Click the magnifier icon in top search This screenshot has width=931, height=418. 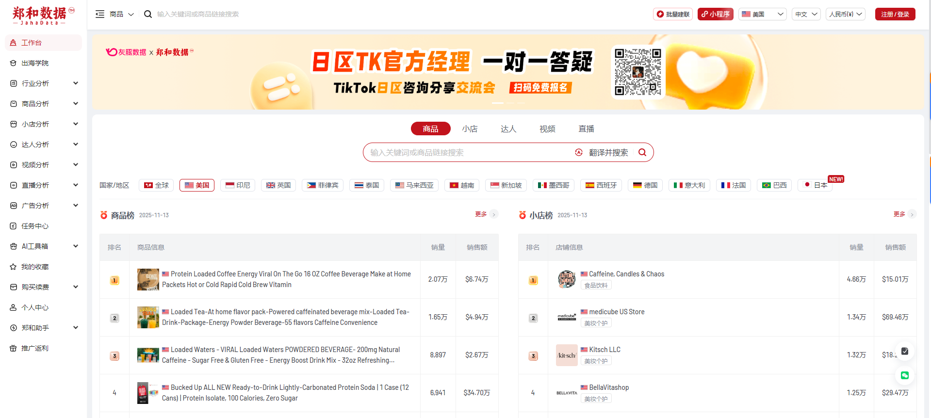click(148, 14)
